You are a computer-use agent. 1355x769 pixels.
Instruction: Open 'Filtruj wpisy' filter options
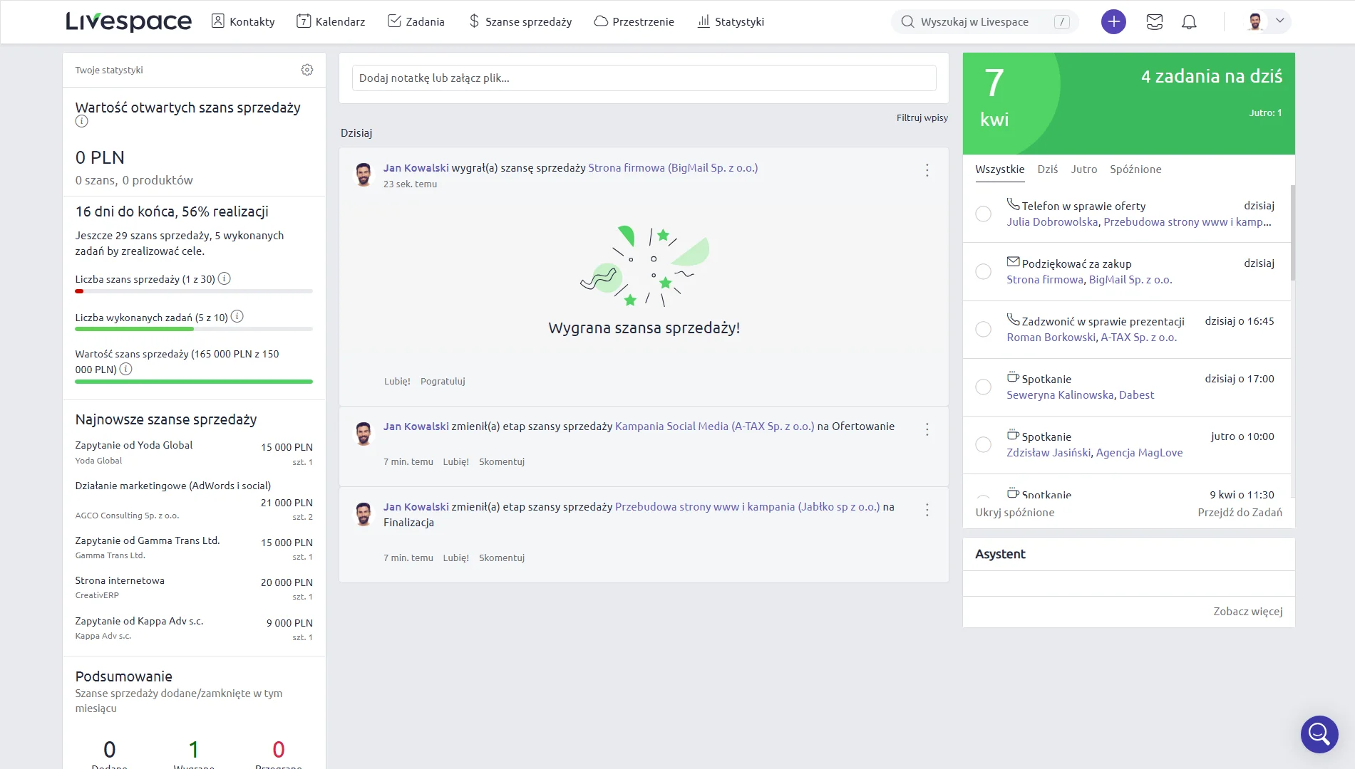point(922,117)
